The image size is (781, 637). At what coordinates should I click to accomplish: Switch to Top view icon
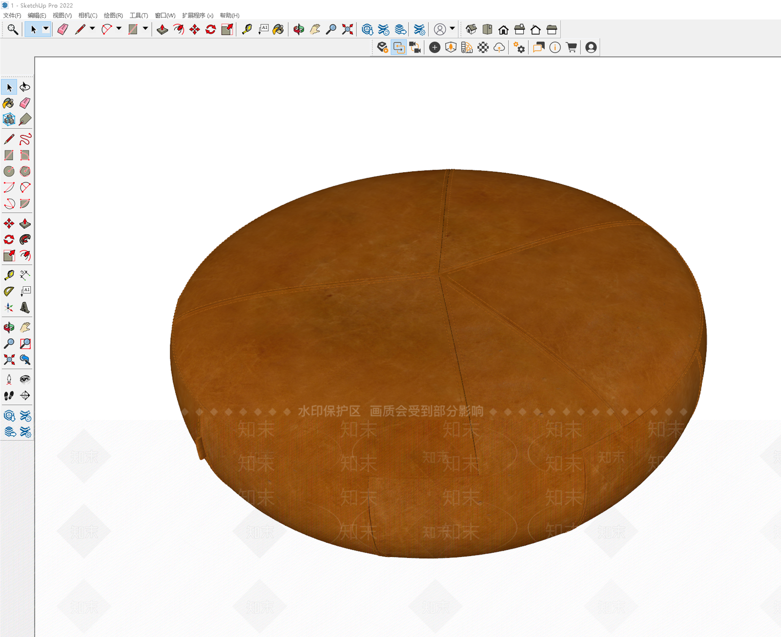(487, 30)
